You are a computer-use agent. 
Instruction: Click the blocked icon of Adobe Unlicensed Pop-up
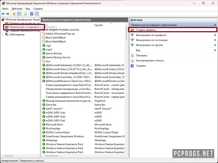click(x=44, y=33)
